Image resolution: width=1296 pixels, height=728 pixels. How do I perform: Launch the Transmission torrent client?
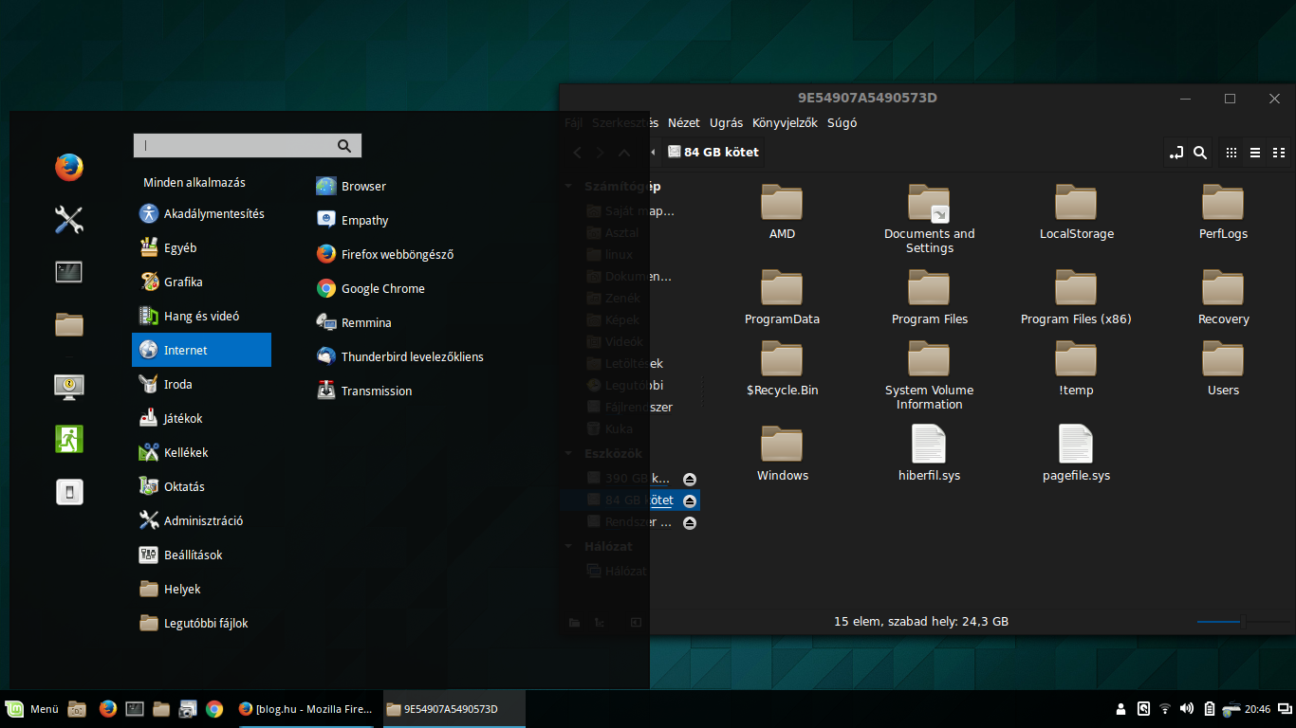[x=364, y=391]
